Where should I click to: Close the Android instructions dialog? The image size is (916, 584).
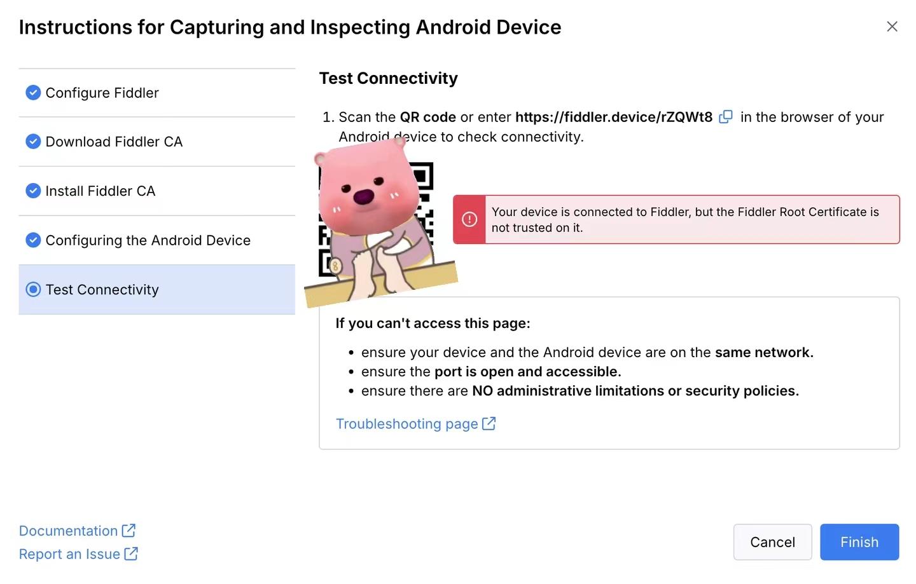pos(892,27)
